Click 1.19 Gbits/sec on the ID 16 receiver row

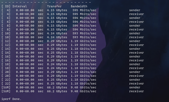[x=84, y=60]
